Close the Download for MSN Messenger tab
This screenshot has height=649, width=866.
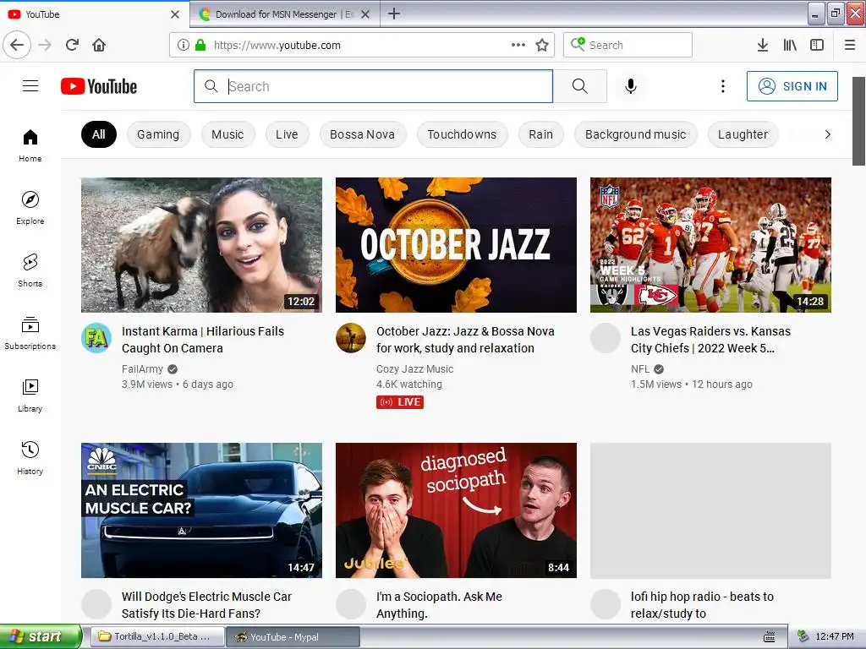pyautogui.click(x=365, y=14)
